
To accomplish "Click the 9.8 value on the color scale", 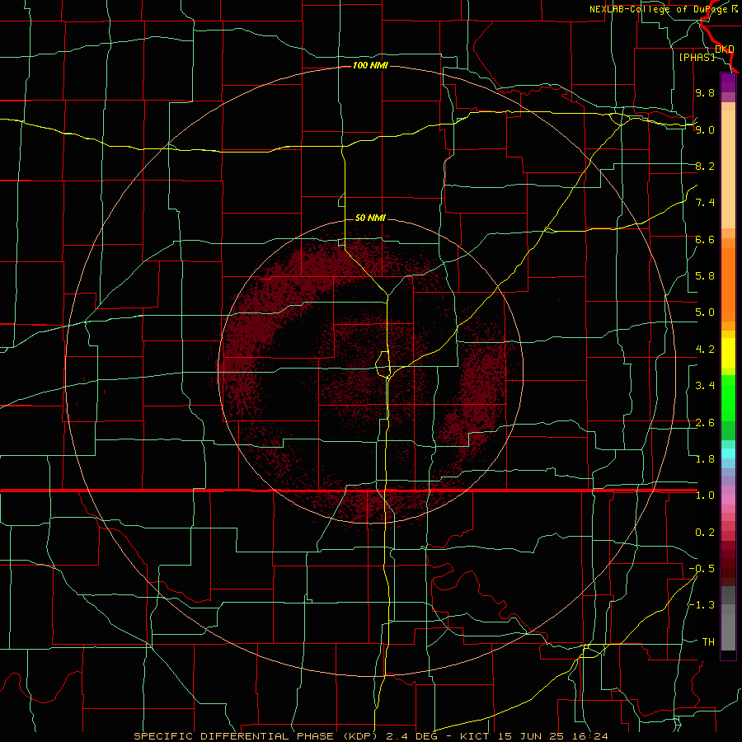I will (x=705, y=92).
